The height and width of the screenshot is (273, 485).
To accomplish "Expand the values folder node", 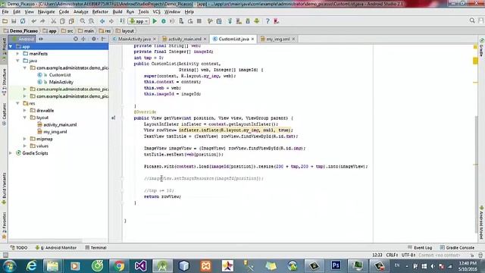I will point(25,146).
